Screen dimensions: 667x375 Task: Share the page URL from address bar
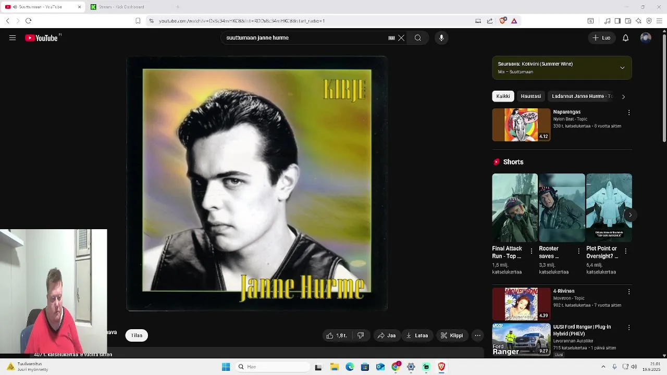(x=490, y=21)
